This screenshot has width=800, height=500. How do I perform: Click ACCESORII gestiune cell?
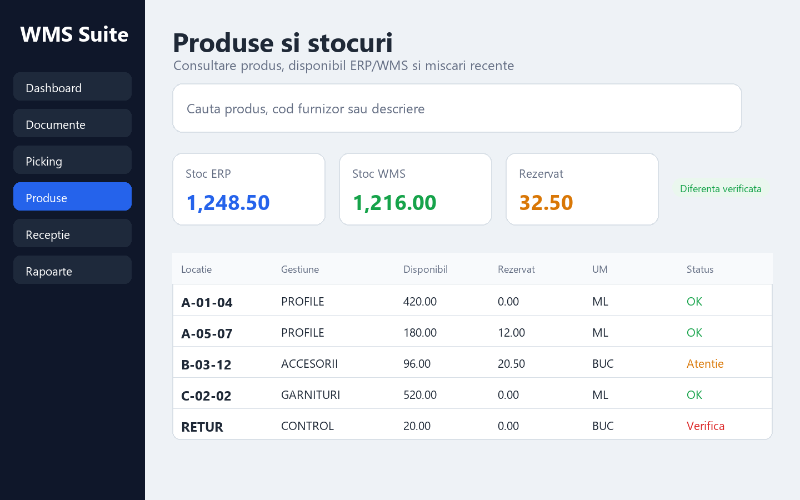309,364
